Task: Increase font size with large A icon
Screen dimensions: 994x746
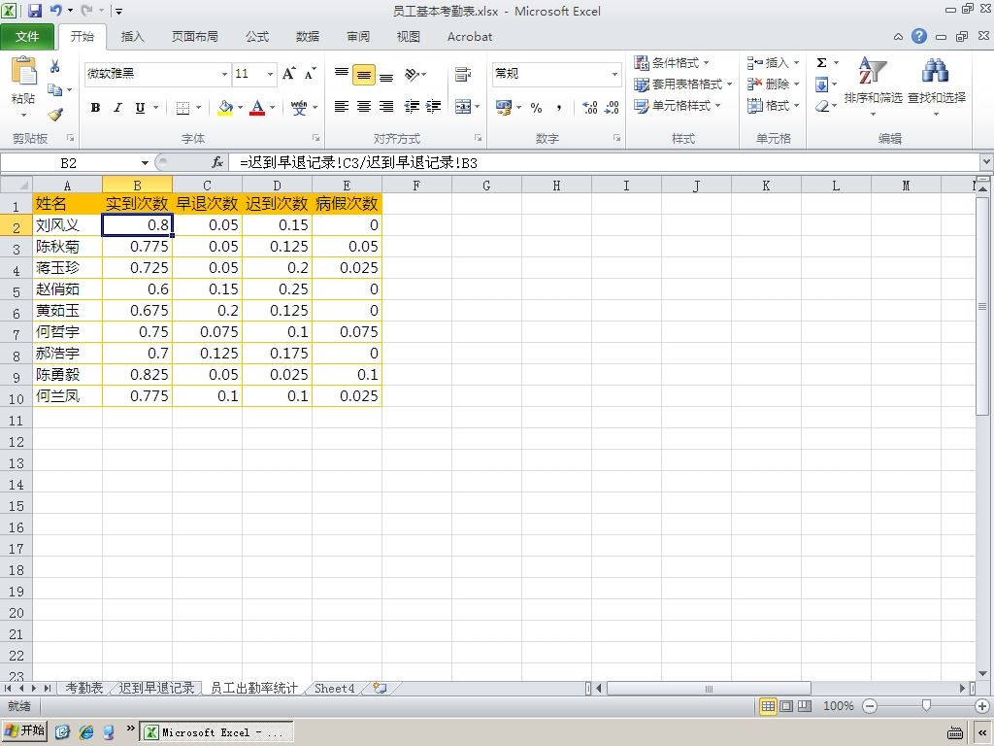Action: pyautogui.click(x=289, y=74)
